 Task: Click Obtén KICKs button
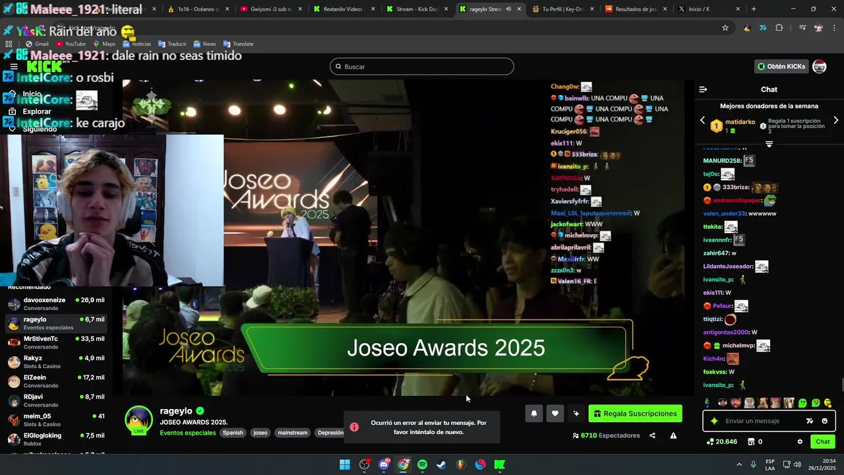click(x=781, y=67)
